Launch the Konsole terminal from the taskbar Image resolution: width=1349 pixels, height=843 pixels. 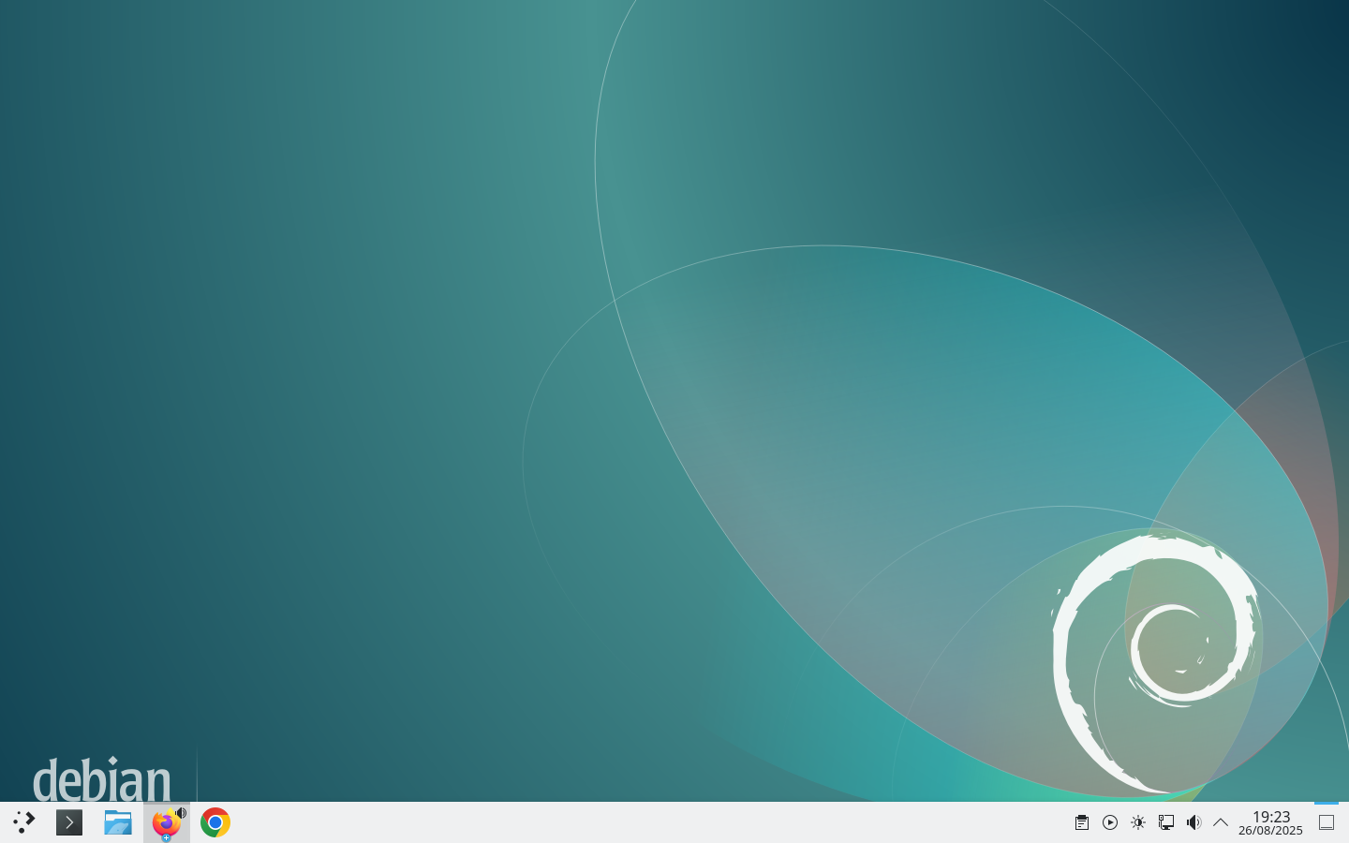69,822
